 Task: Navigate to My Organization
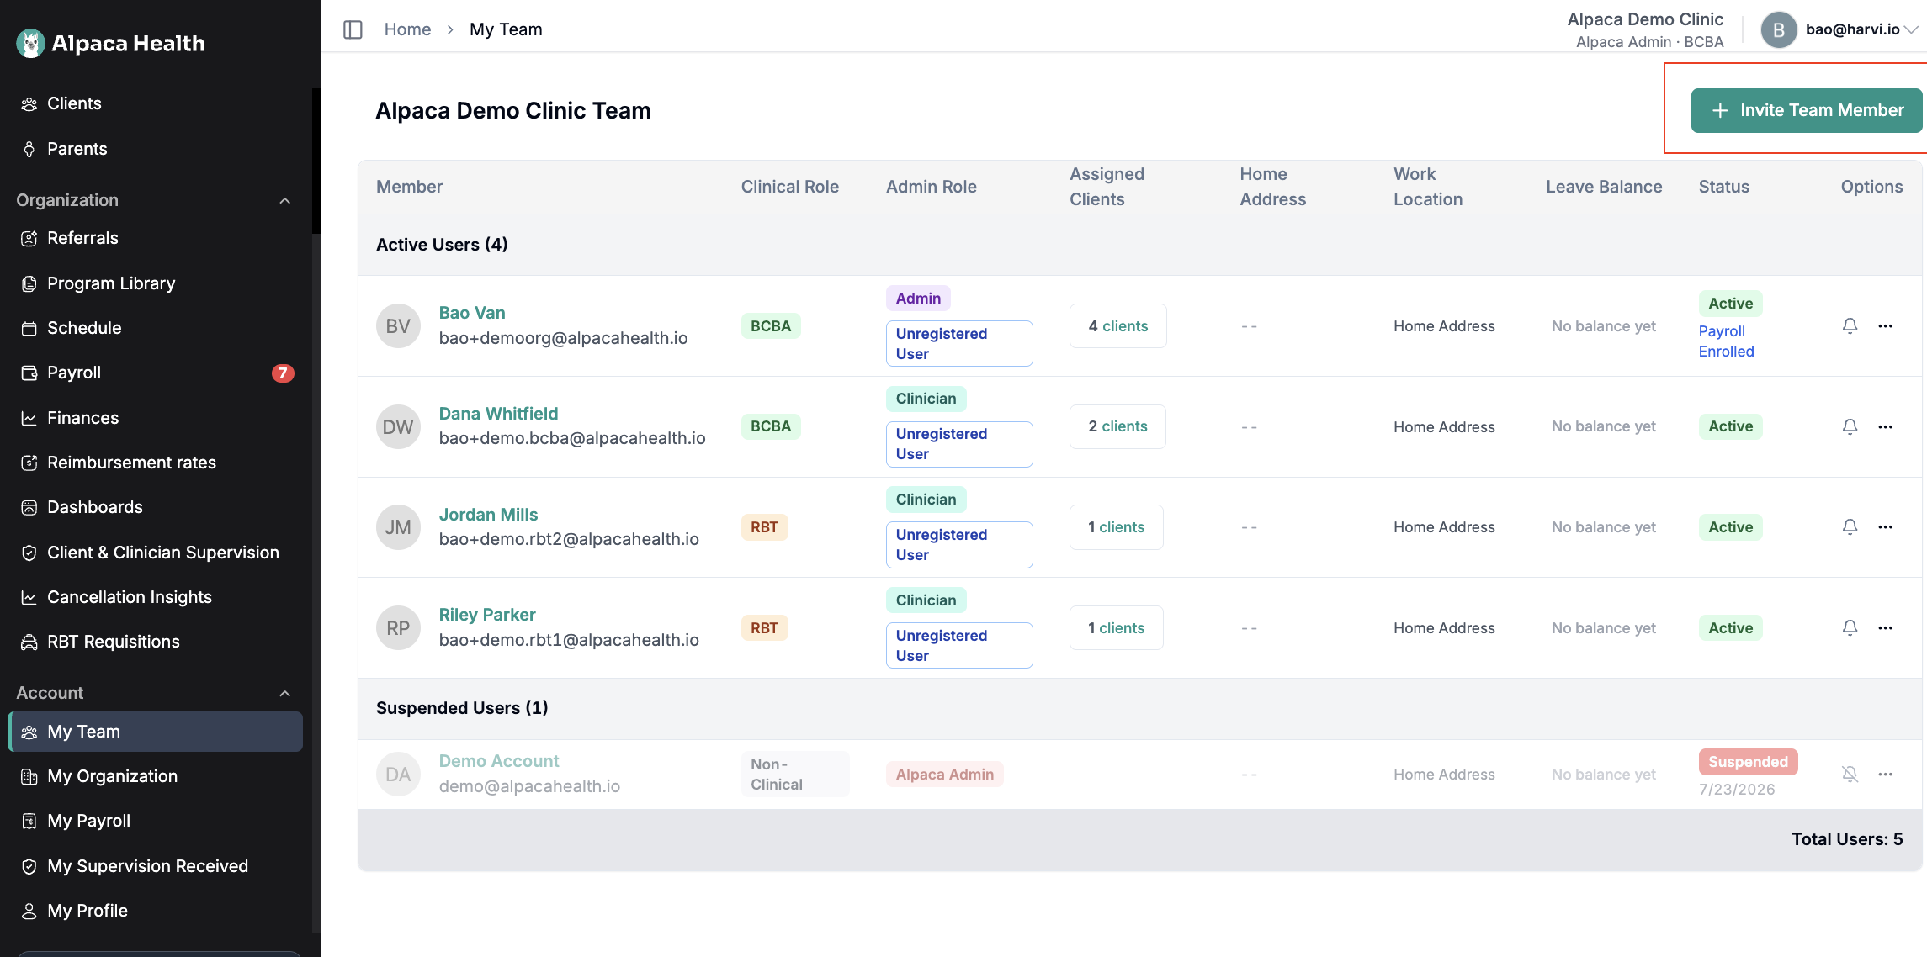click(155, 776)
